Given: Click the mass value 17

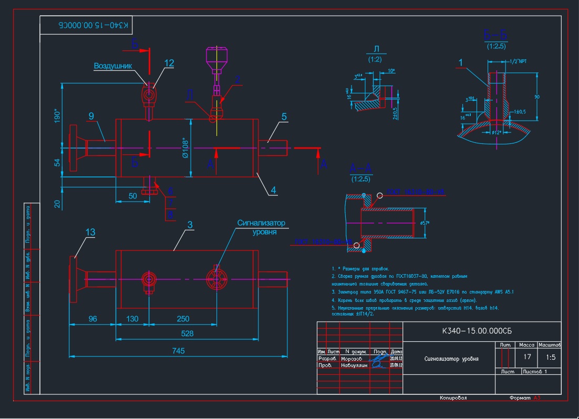Looking at the screenshot, I should pyautogui.click(x=526, y=358).
